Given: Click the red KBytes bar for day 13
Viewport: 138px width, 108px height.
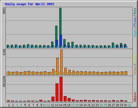Looking at the screenshot, I should click(57, 92).
